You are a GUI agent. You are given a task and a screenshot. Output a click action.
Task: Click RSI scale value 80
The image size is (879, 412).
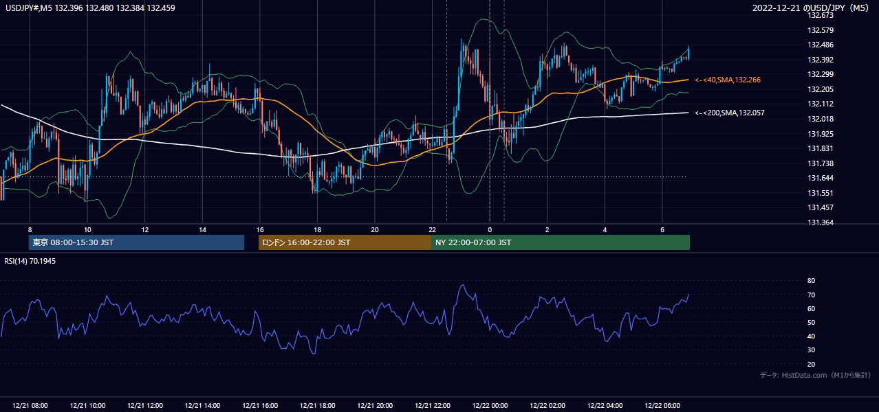click(x=811, y=281)
